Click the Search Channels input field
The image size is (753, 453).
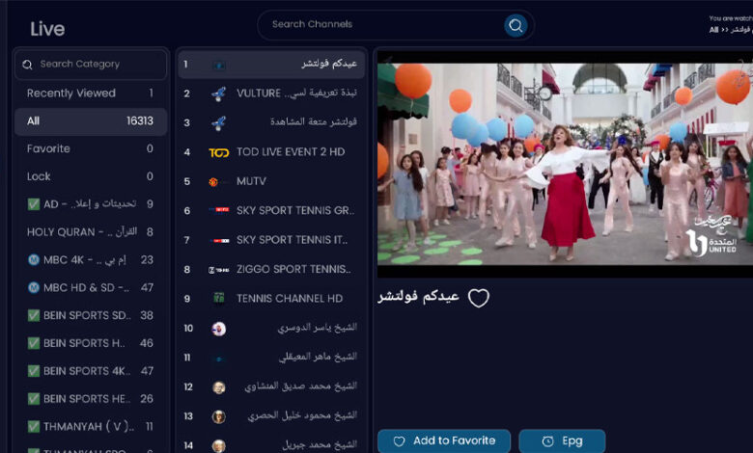click(x=386, y=25)
